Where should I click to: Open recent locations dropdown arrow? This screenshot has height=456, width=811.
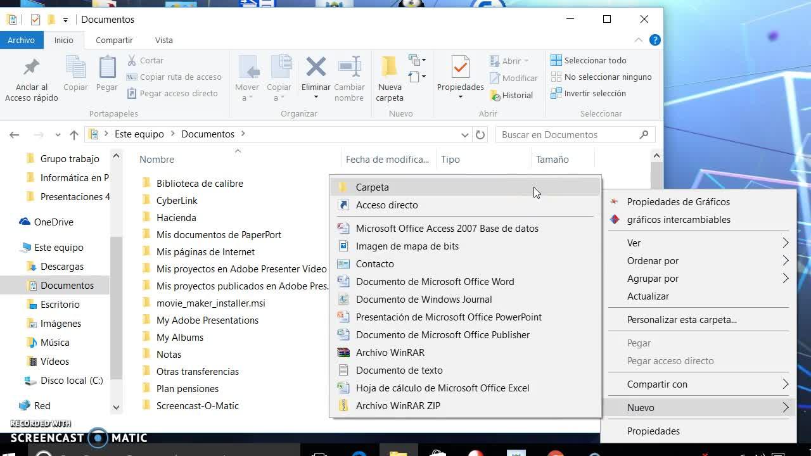click(58, 134)
